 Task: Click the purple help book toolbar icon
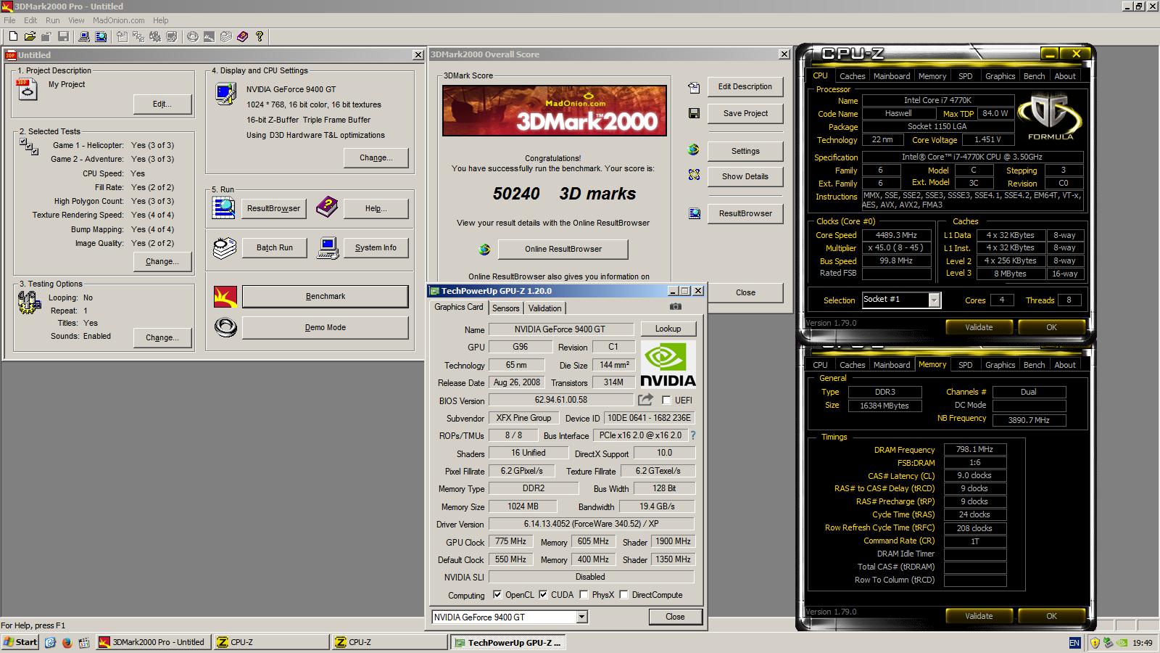point(242,36)
